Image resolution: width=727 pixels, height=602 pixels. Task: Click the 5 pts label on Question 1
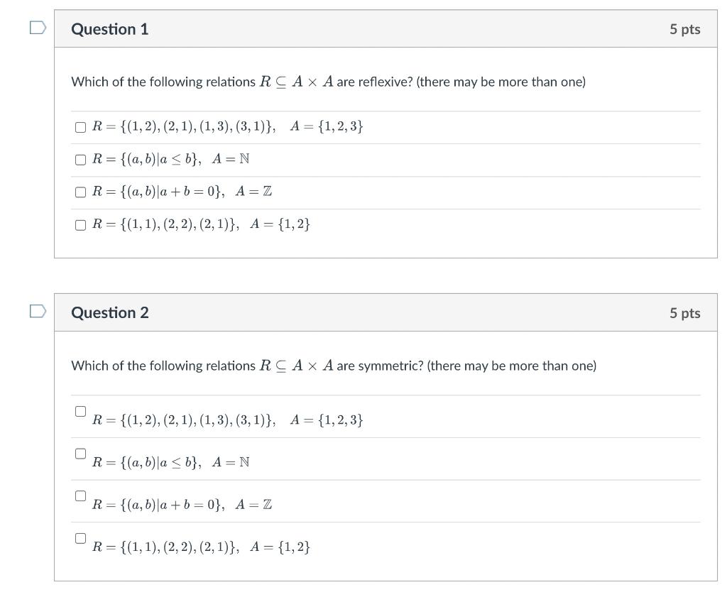685,29
